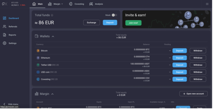Click the Exchange button
This screenshot has width=213, height=109.
[92, 23]
